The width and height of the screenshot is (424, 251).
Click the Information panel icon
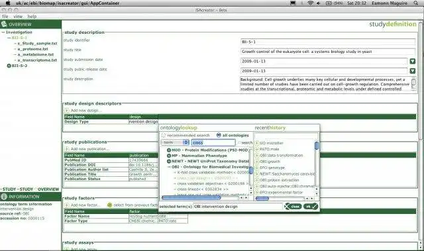point(4,197)
